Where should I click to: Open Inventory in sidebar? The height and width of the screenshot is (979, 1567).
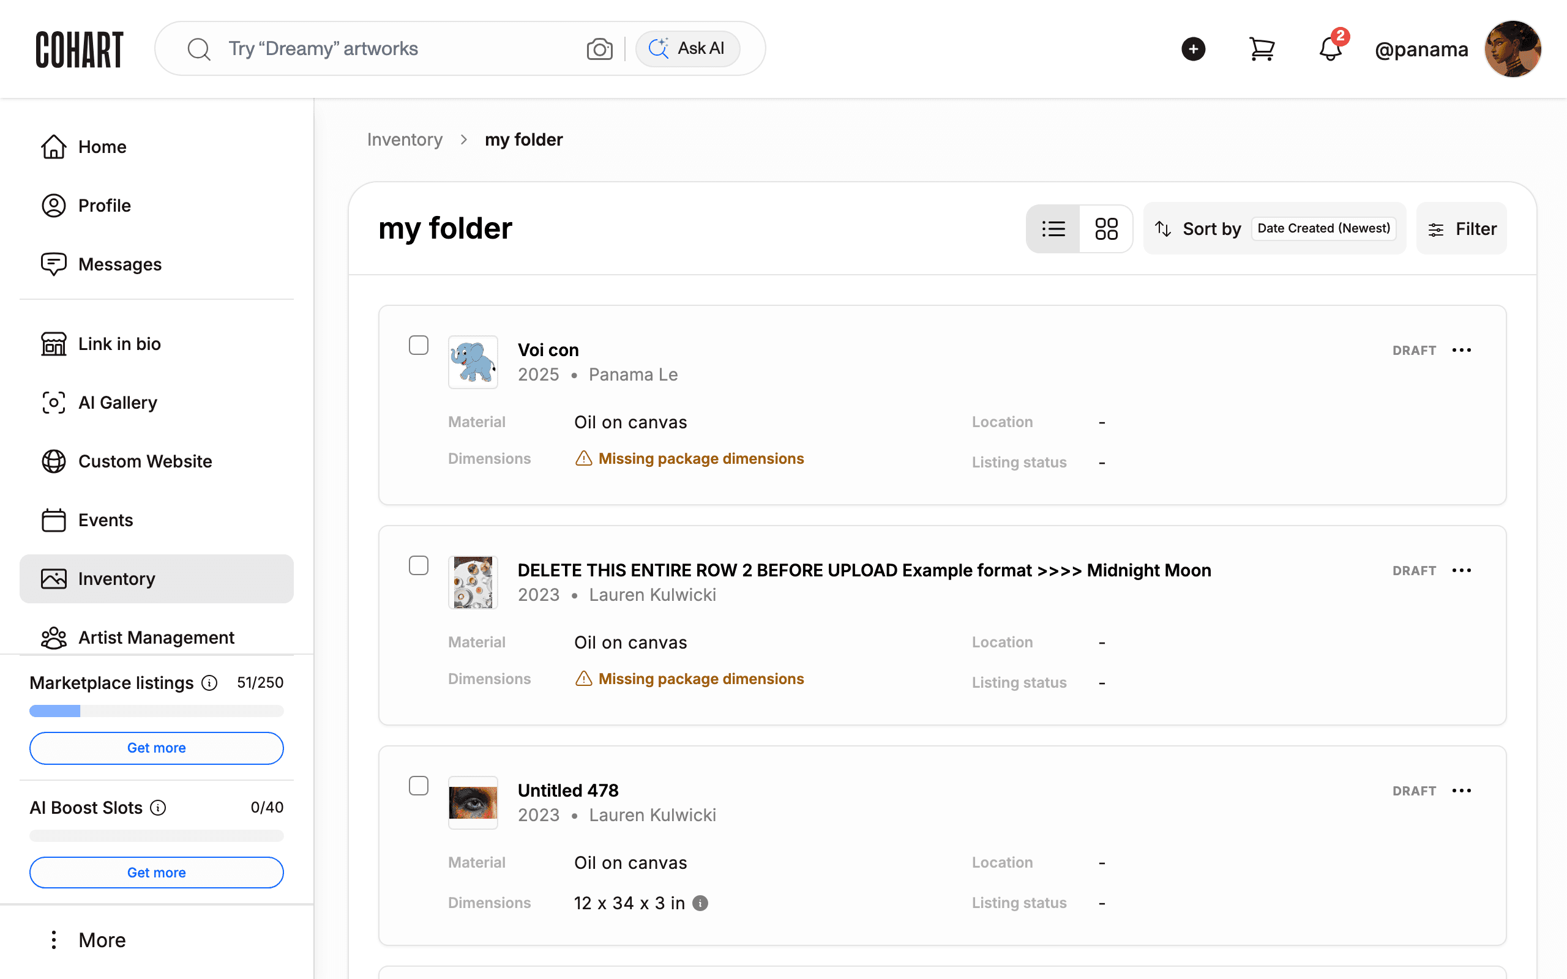point(157,579)
